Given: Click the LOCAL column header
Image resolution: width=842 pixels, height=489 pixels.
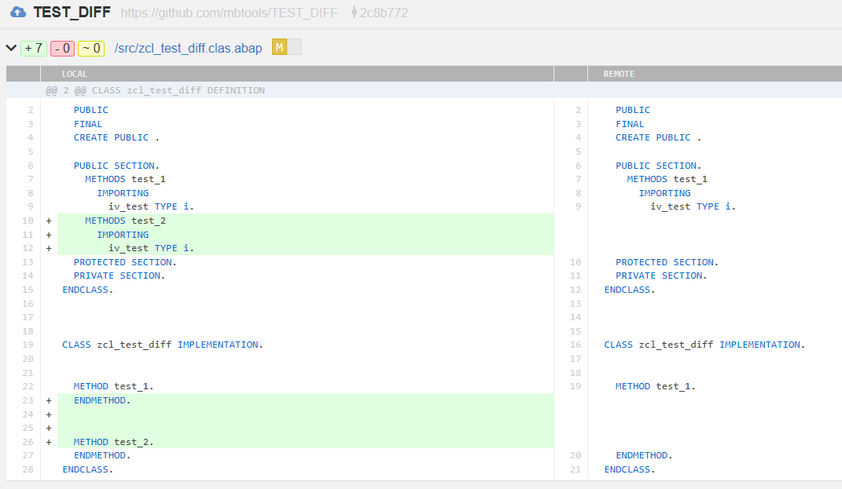Looking at the screenshot, I should [74, 74].
